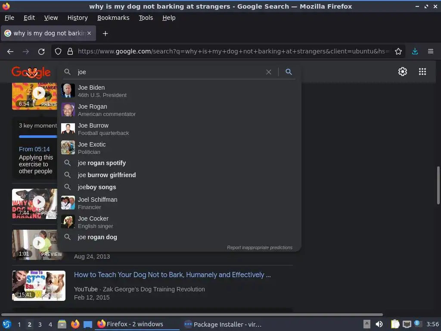
Task: Open the Edit menu
Action: 29,18
